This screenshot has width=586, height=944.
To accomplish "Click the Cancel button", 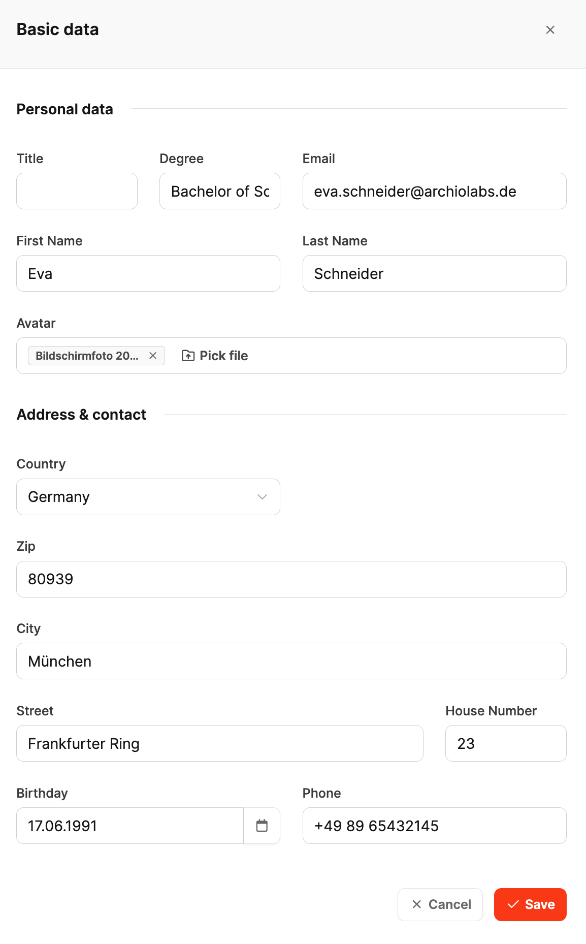I will point(440,904).
